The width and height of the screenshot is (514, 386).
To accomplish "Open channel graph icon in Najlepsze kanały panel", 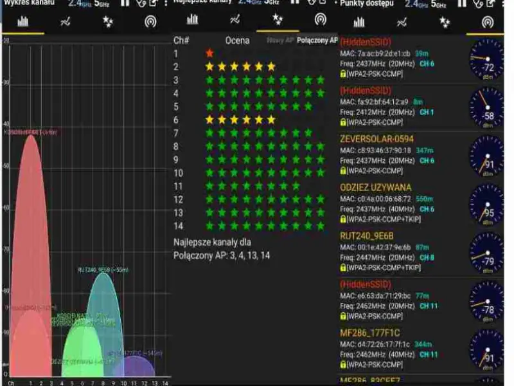I will (x=192, y=19).
